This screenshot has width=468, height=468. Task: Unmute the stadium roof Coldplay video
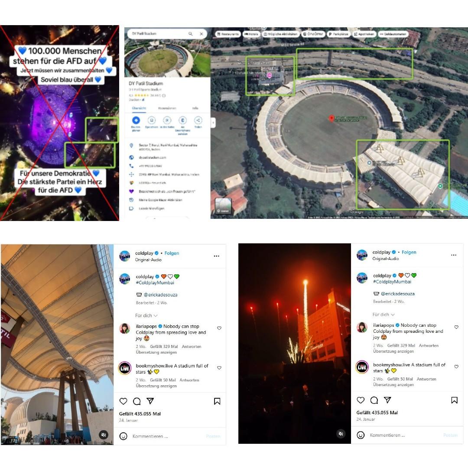pyautogui.click(x=104, y=435)
